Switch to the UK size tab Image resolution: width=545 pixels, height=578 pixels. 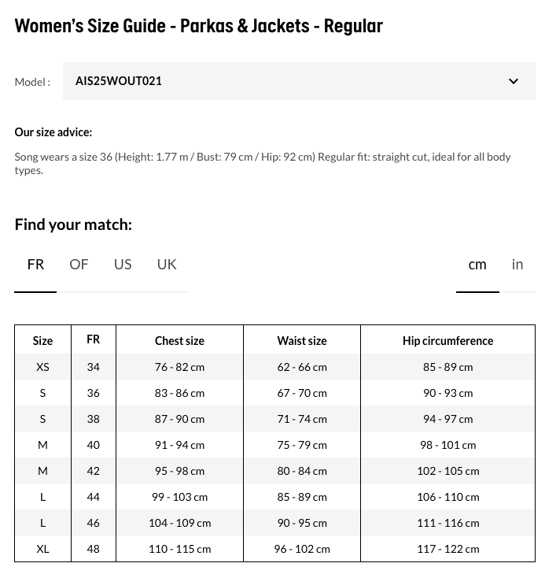167,265
